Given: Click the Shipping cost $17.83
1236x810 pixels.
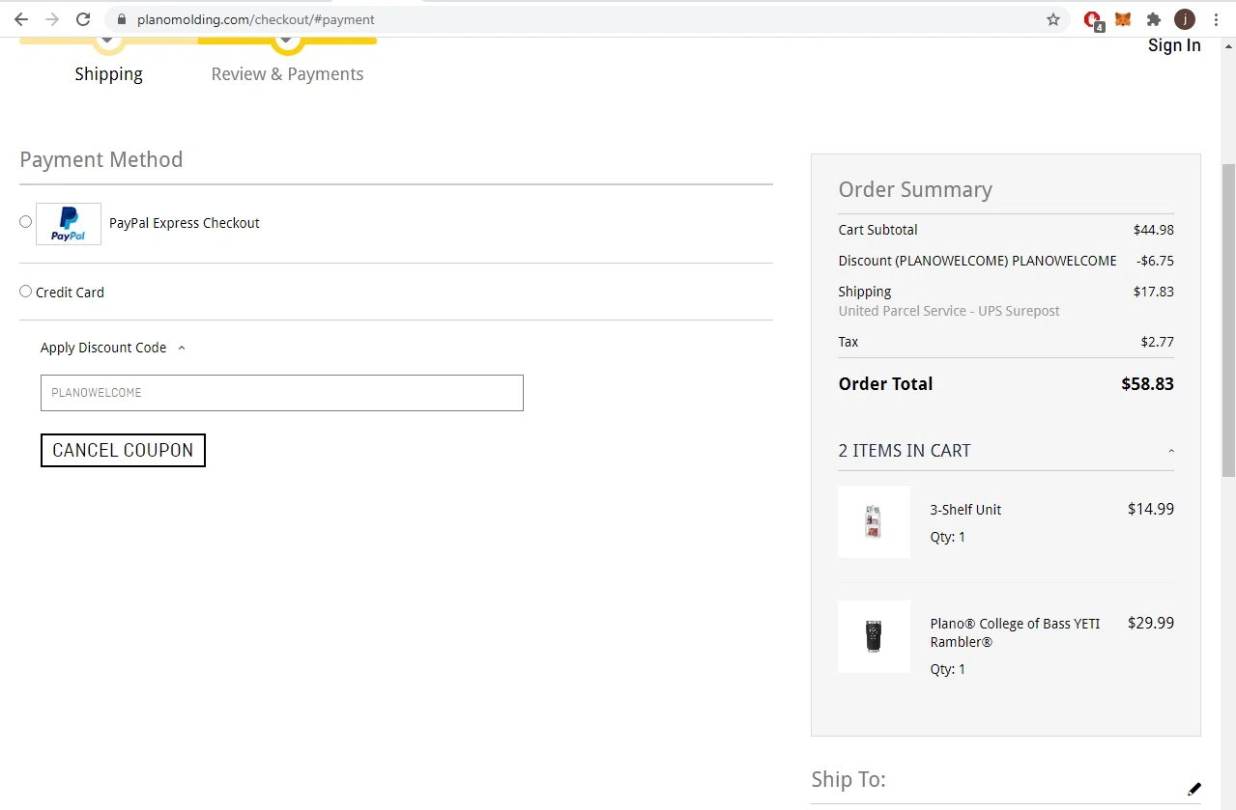Looking at the screenshot, I should [1154, 292].
